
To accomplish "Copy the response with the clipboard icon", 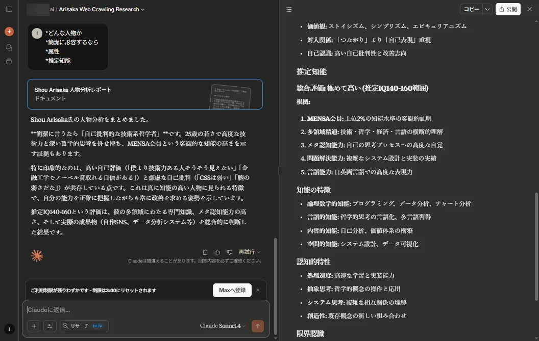I will [x=205, y=252].
